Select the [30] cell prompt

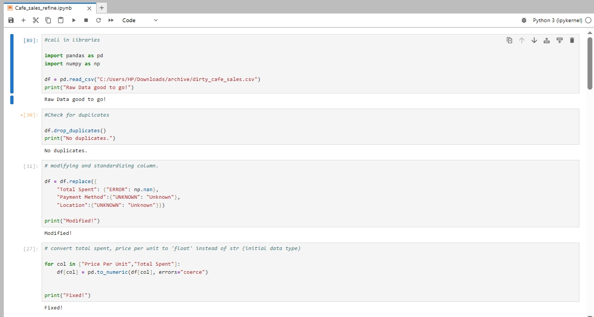(x=30, y=115)
